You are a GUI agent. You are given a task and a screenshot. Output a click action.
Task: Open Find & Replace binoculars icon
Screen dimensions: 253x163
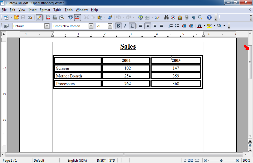166,17
